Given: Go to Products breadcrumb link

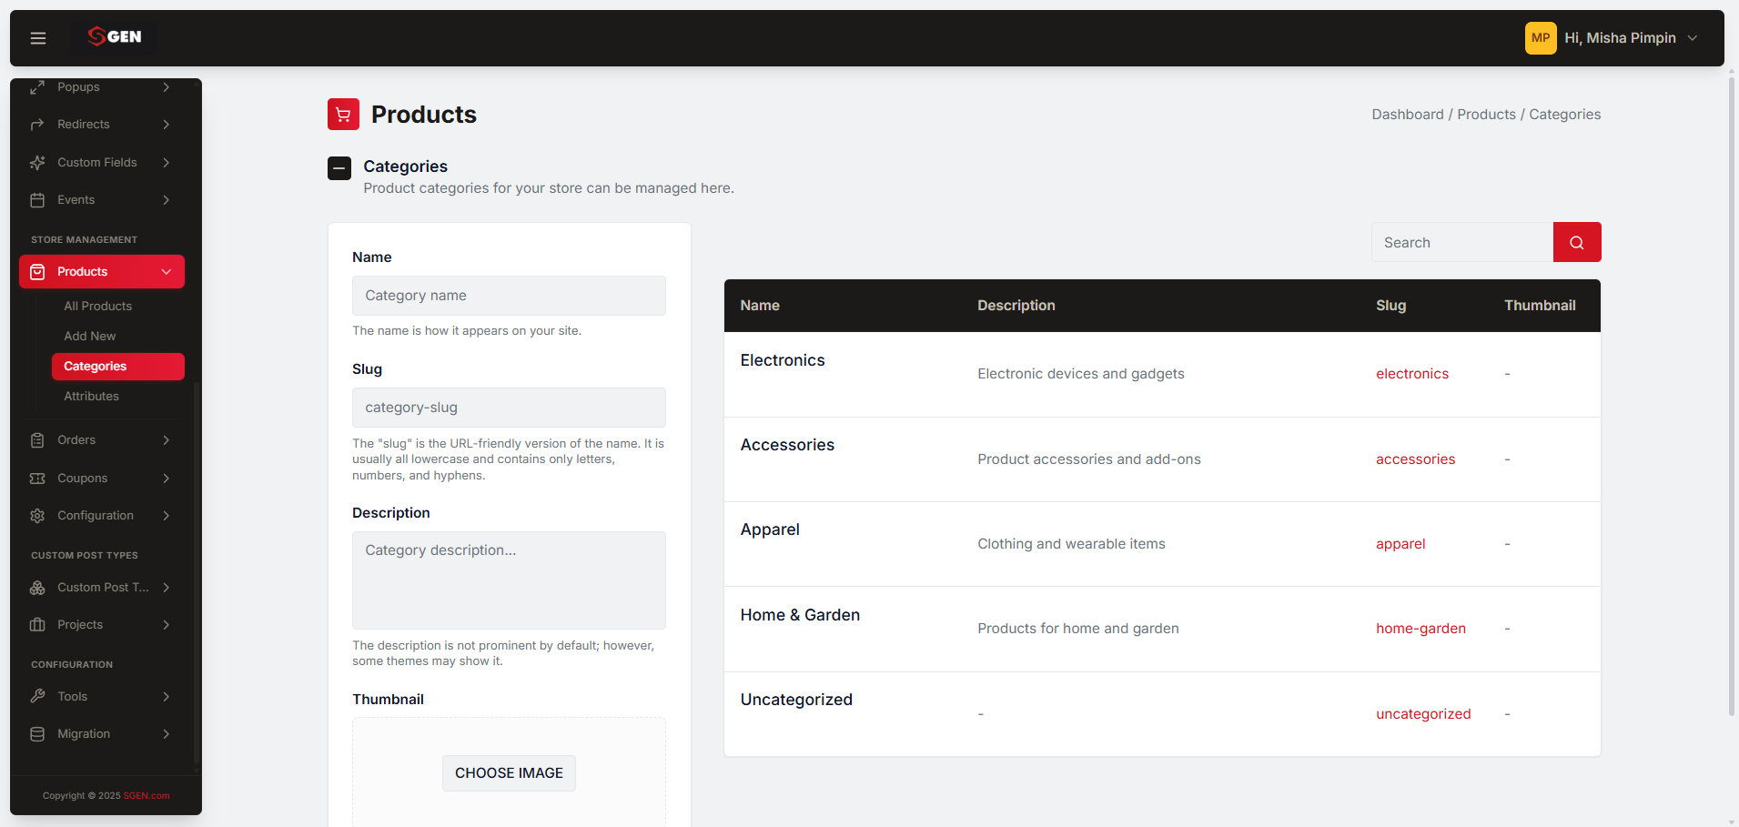Looking at the screenshot, I should point(1486,115).
